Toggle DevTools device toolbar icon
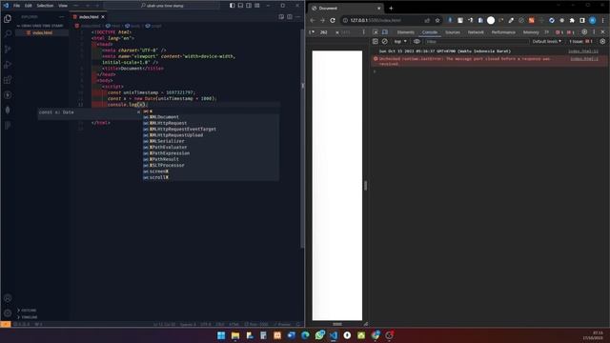Image resolution: width=610 pixels, height=343 pixels. coord(385,32)
